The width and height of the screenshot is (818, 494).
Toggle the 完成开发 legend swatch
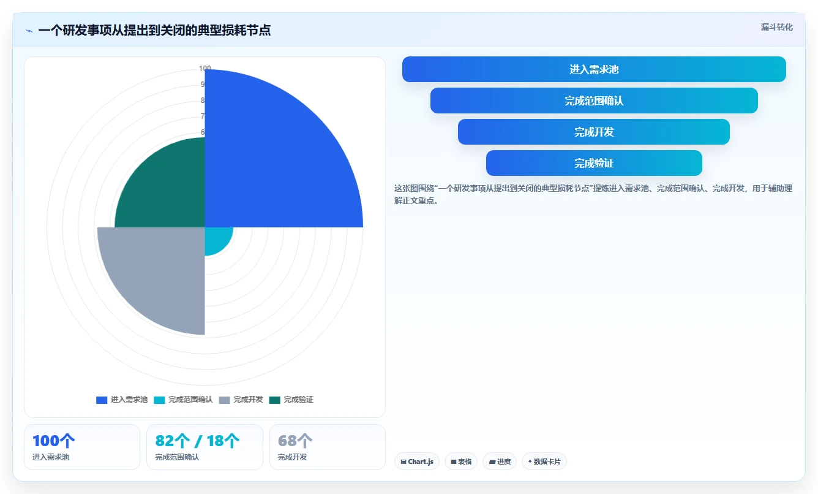point(224,400)
